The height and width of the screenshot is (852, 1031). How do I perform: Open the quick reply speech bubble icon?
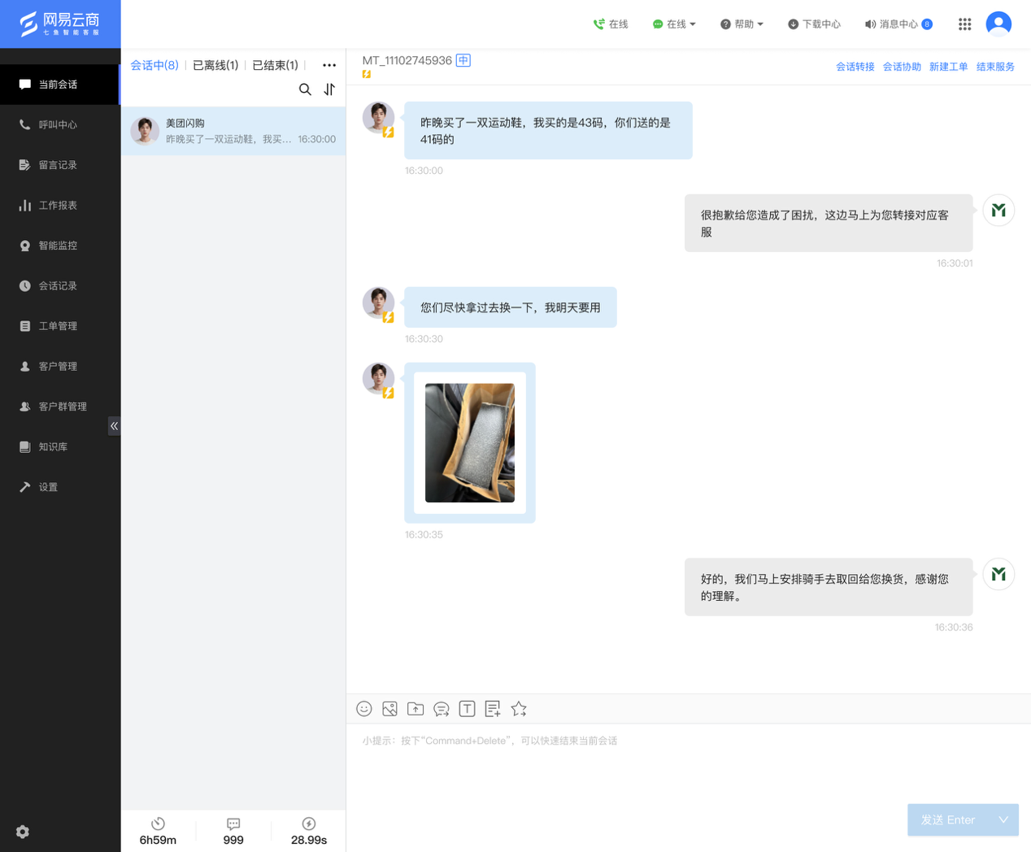(x=442, y=709)
